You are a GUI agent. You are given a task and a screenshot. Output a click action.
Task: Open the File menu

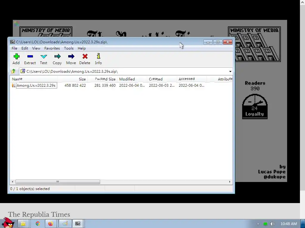14,48
